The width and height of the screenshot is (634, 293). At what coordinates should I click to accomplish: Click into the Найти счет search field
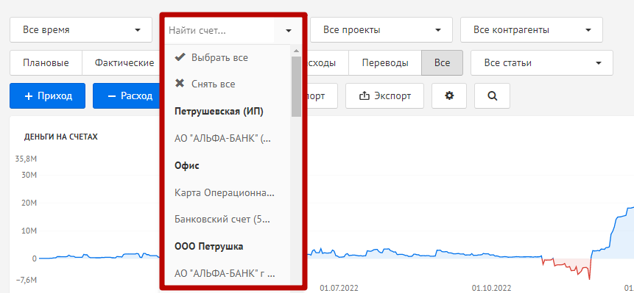pos(219,30)
